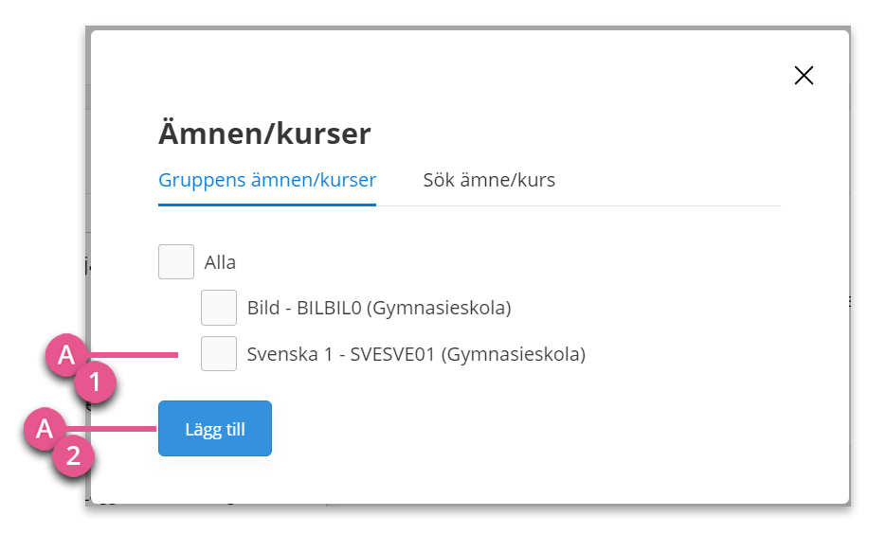The width and height of the screenshot is (886, 534).
Task: Click the Bild - BILBIL0 (Gymnasieskola) label
Action: [x=379, y=309]
